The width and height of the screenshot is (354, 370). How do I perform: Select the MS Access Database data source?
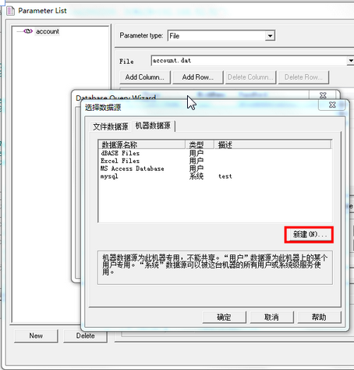pyautogui.click(x=133, y=169)
